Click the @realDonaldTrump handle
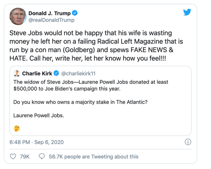The height and width of the screenshot is (169, 211). click(51, 20)
